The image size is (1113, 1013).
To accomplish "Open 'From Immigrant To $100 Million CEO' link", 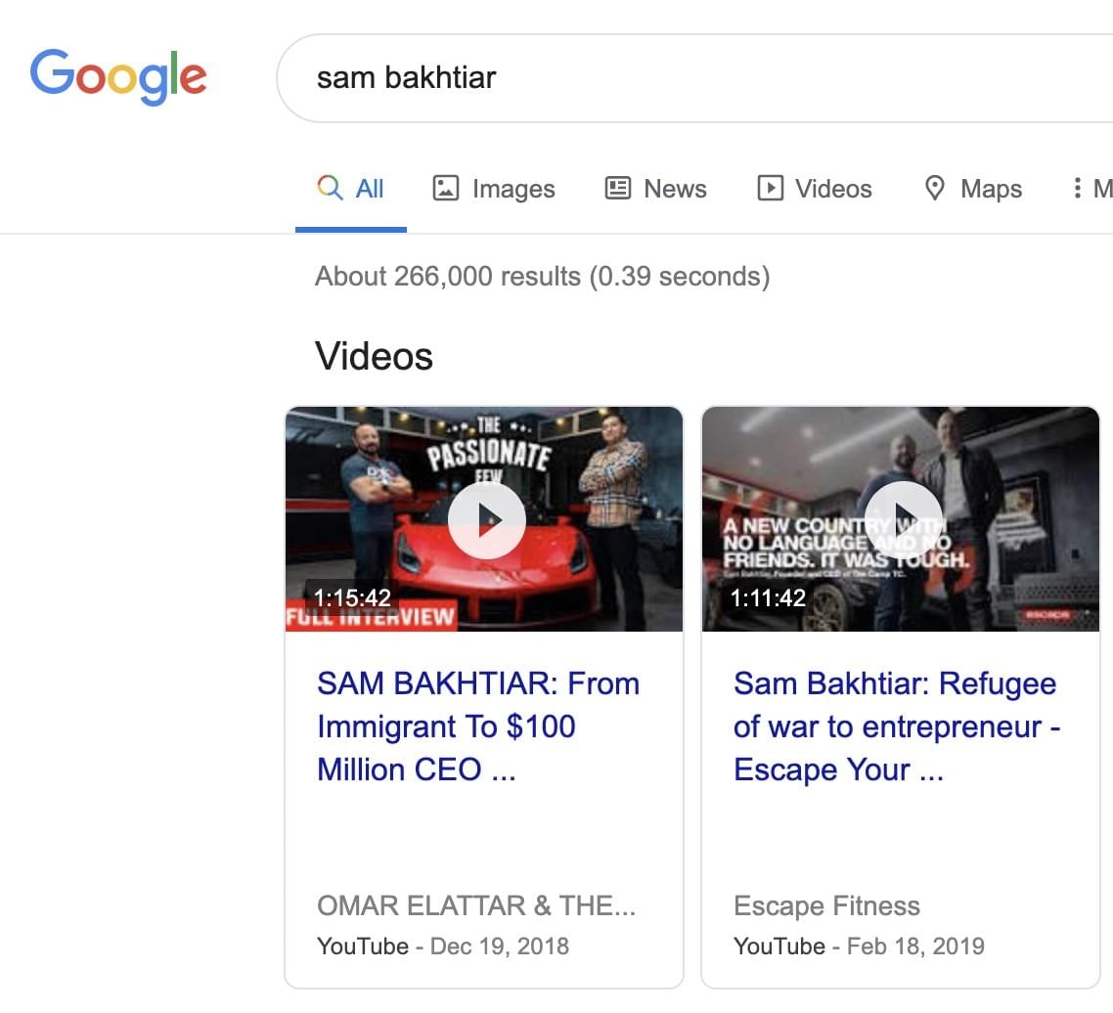I will [x=477, y=727].
